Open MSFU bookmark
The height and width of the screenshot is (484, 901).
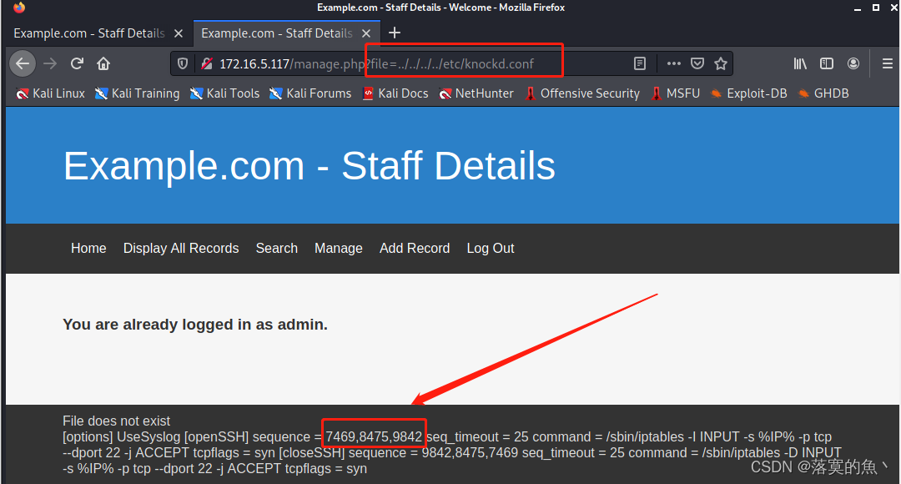(675, 93)
